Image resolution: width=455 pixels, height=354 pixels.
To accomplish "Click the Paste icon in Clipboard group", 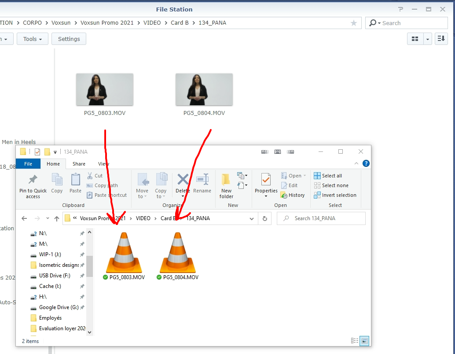I will coord(75,180).
